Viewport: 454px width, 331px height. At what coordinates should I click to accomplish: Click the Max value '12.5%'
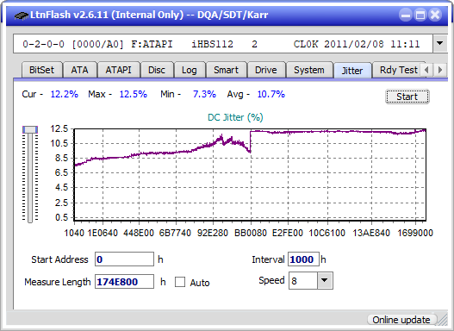tap(134, 94)
